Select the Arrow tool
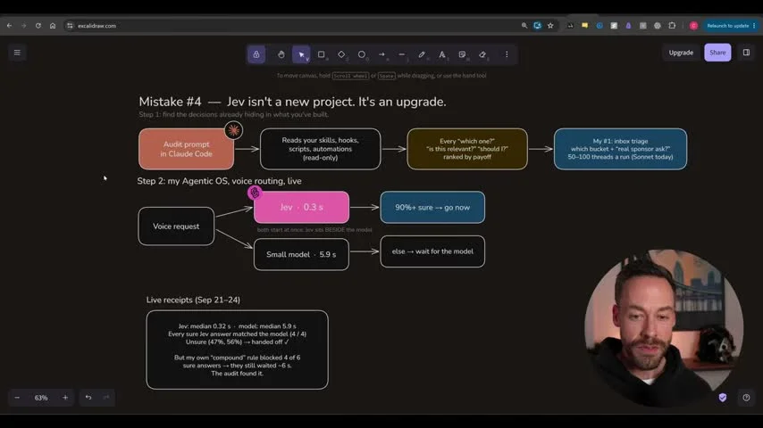763x428 pixels. coord(381,54)
